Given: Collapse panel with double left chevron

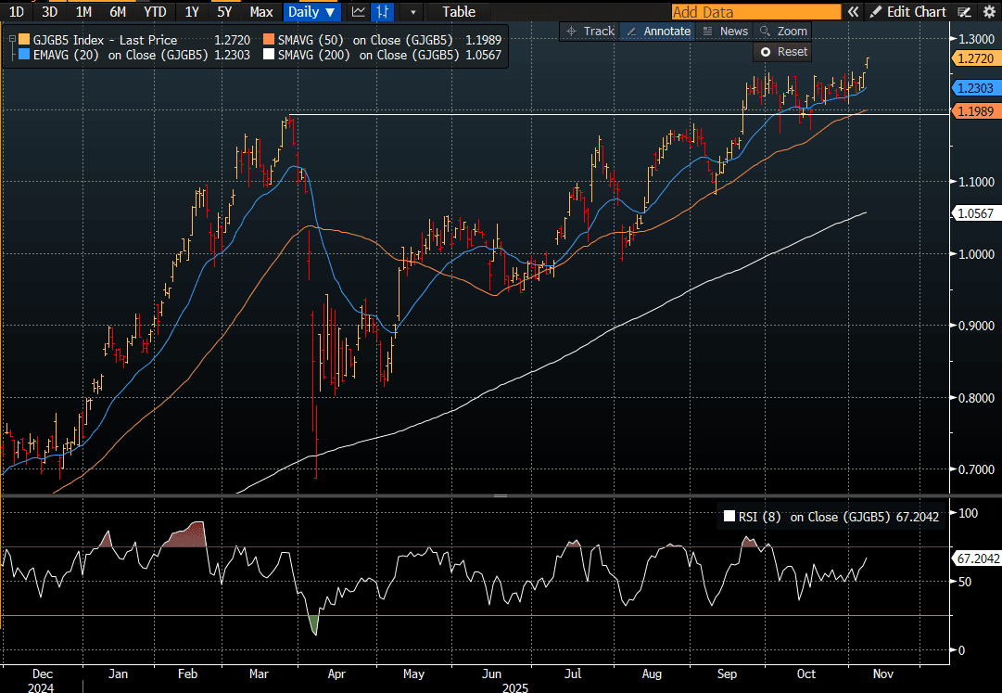Looking at the screenshot, I should tap(853, 12).
